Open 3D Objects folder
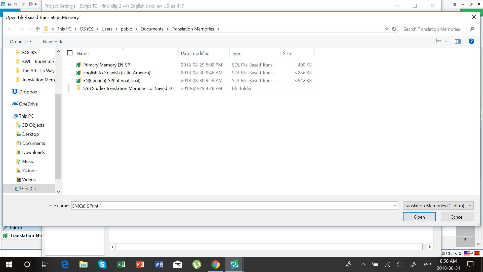483x272 pixels. pyautogui.click(x=33, y=125)
